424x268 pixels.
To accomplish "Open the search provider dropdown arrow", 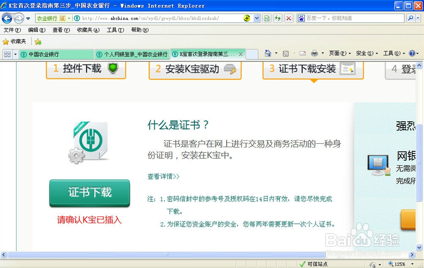I will click(x=418, y=18).
